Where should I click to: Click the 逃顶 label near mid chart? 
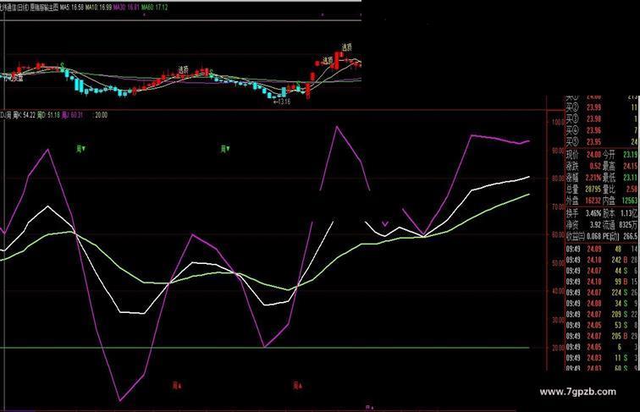pos(183,69)
